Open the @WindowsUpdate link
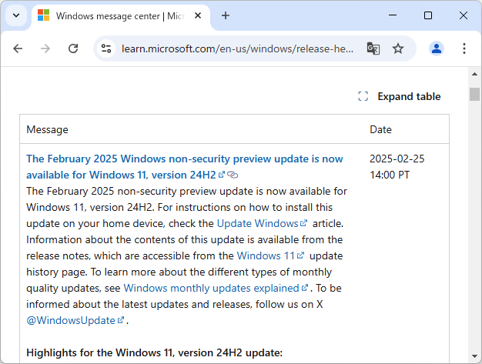The width and height of the screenshot is (482, 364). [75, 320]
